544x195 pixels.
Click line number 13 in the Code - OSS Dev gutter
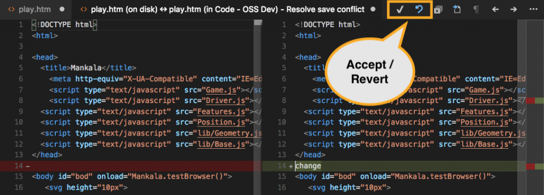click(282, 155)
